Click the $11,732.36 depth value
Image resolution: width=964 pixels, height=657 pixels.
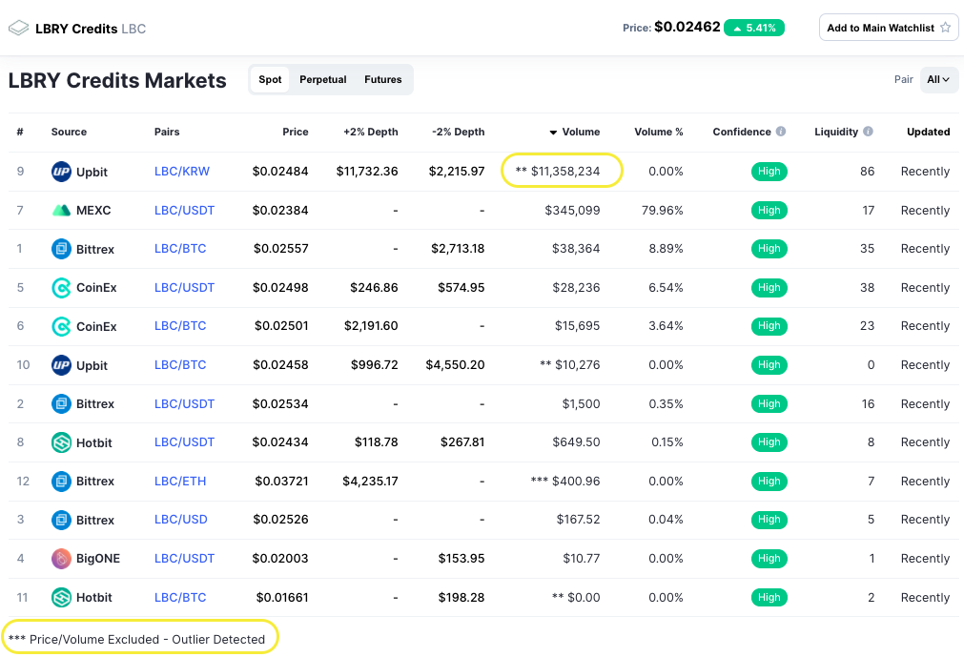367,172
